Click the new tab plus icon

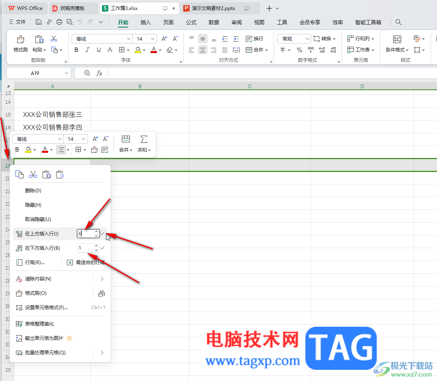pyautogui.click(x=269, y=8)
